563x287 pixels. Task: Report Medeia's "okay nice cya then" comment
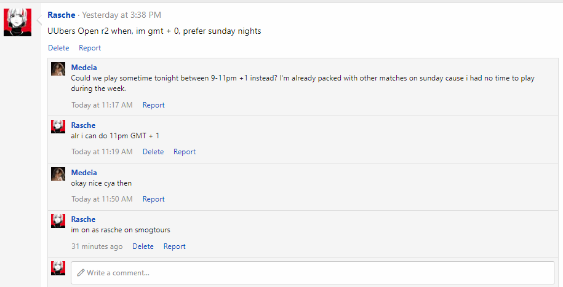[153, 199]
